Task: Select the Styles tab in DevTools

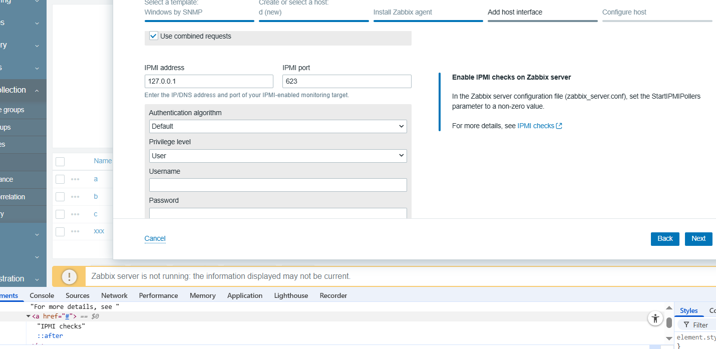Action: (x=689, y=310)
